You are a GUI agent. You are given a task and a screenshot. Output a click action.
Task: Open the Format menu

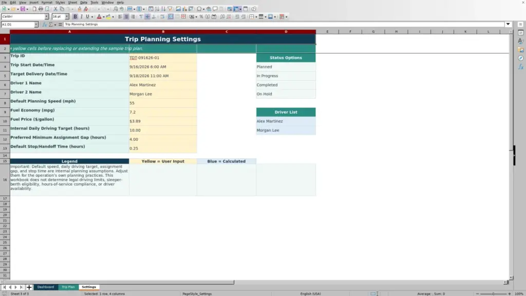click(47, 3)
